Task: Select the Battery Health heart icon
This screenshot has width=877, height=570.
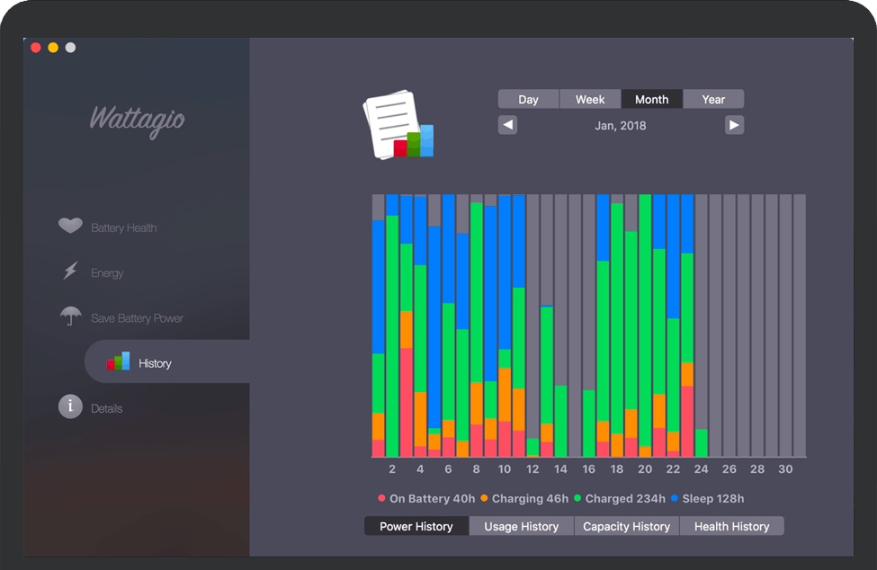Action: click(x=70, y=227)
